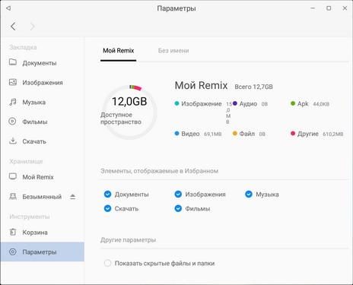The image size is (353, 285).
Task: Open the Мой Remix storage entry
Action: 43,177
